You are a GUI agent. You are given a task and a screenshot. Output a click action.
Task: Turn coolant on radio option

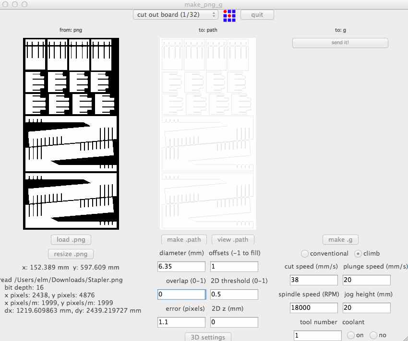[x=350, y=335]
